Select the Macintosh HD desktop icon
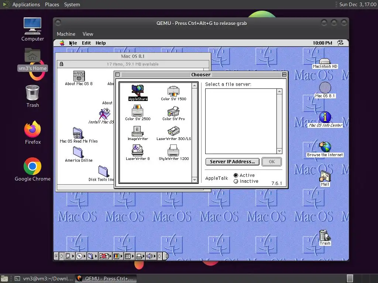This screenshot has height=283, width=378. click(x=325, y=63)
